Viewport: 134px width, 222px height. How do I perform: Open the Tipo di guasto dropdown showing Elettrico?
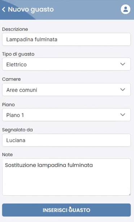tap(66, 64)
